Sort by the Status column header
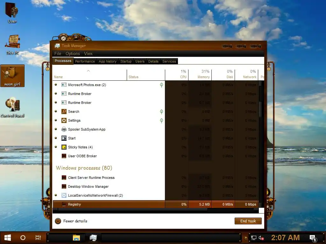Screen dimensions: 326x244 [146, 75]
